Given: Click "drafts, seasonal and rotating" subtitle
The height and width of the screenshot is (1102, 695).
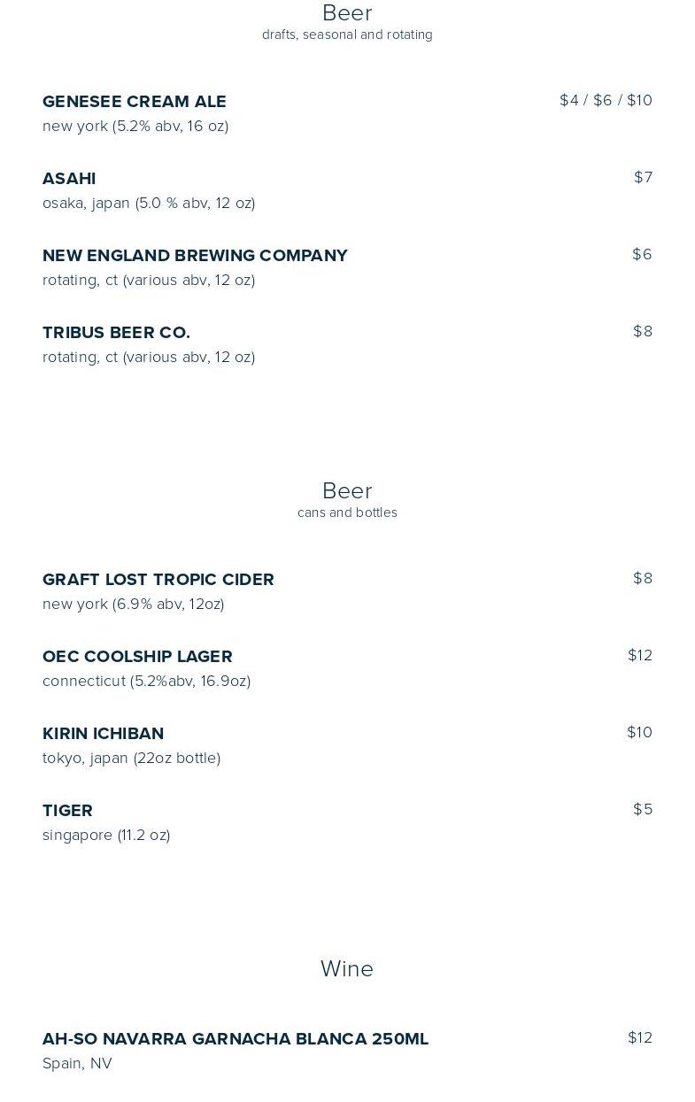Looking at the screenshot, I should [347, 35].
